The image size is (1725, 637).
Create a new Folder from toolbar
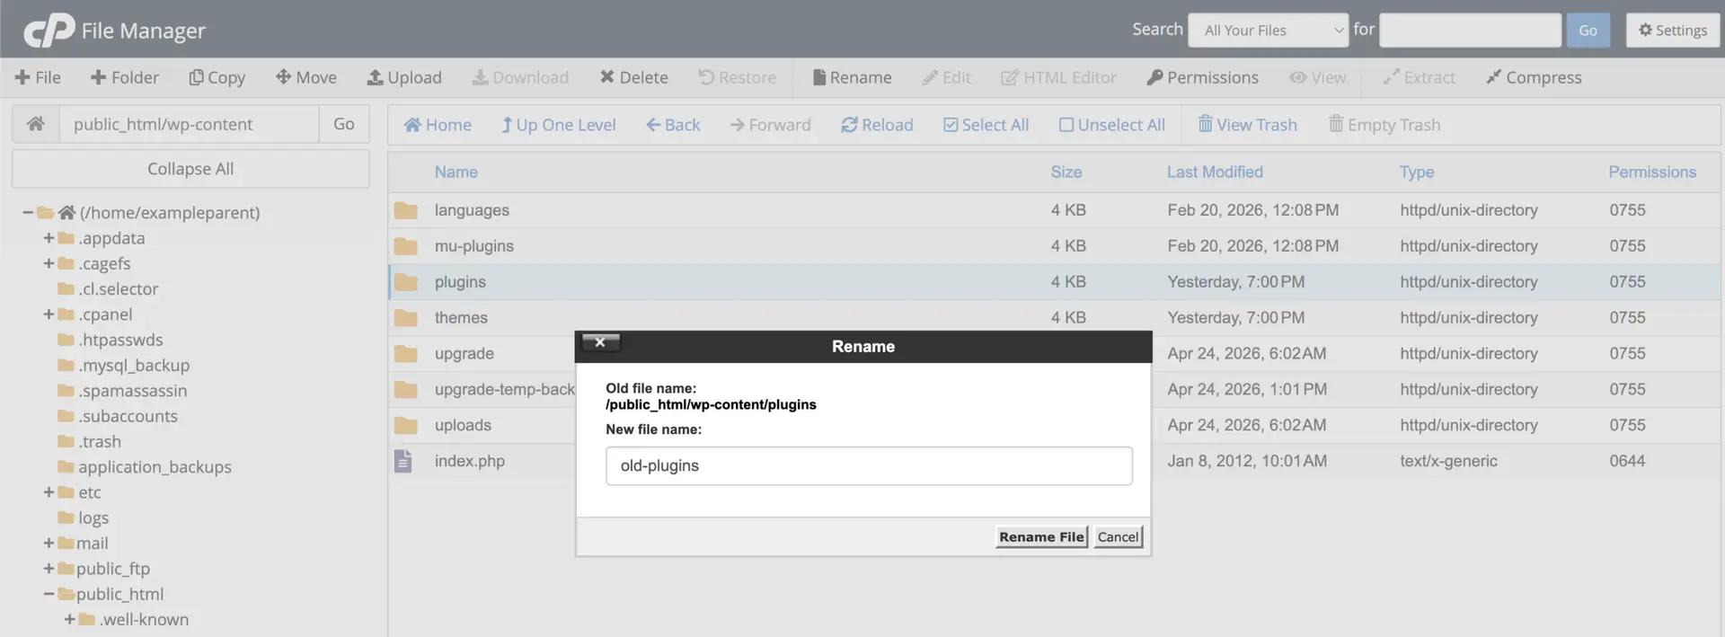125,77
